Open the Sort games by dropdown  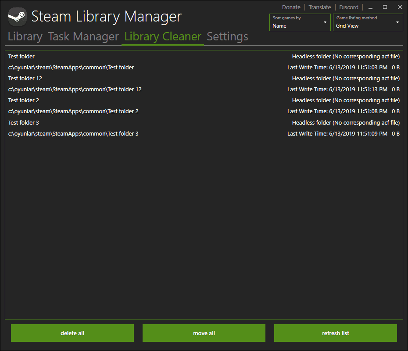[300, 22]
